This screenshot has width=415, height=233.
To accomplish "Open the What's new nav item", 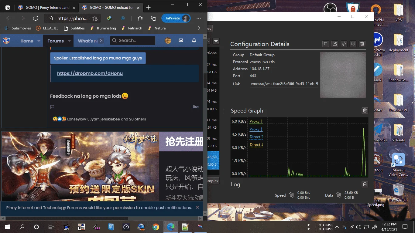I will click(x=88, y=41).
